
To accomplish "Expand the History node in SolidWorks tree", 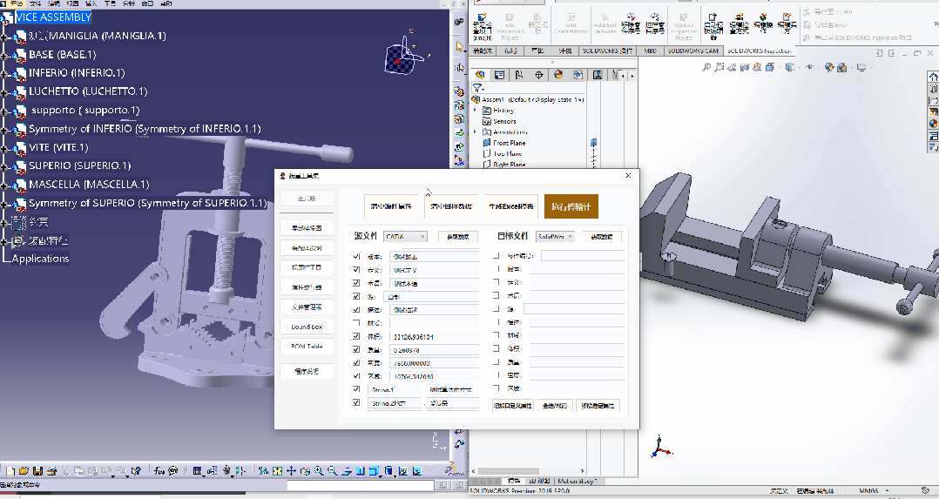I will click(x=476, y=111).
